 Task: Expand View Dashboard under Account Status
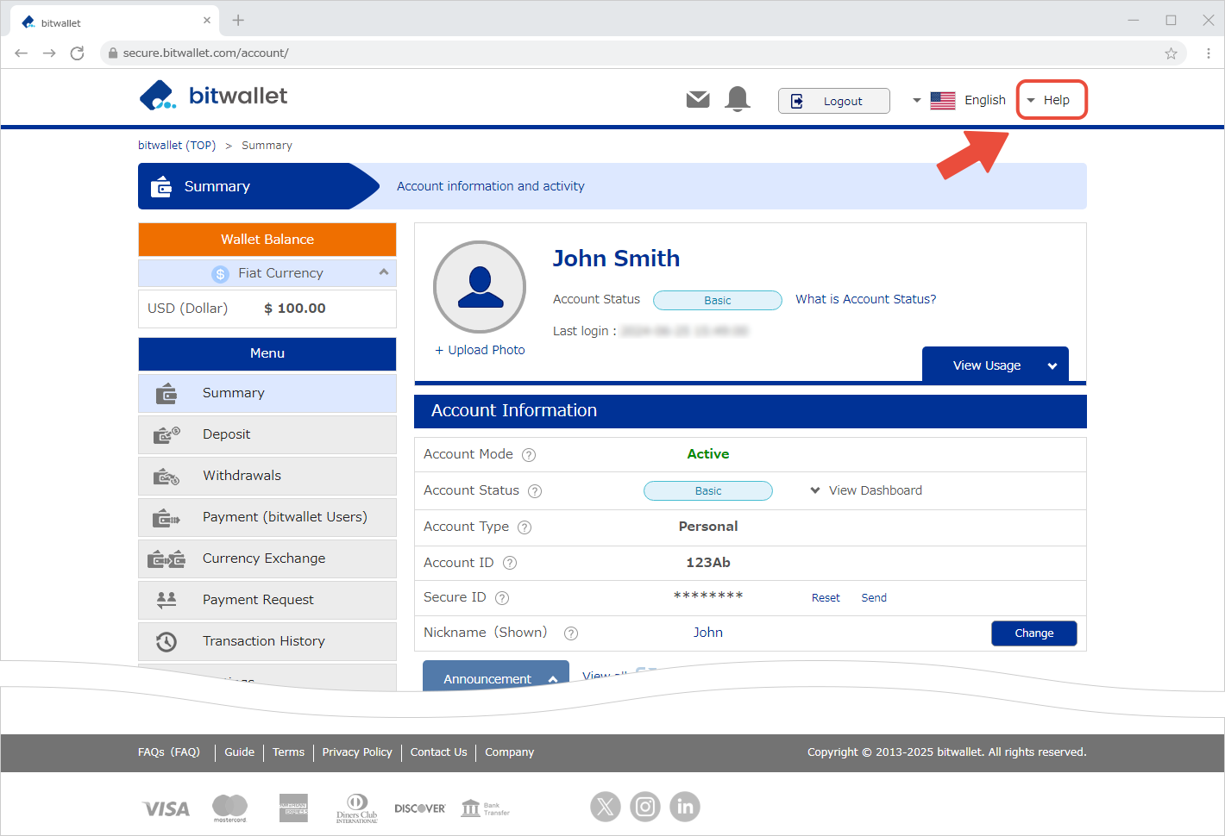tap(866, 490)
